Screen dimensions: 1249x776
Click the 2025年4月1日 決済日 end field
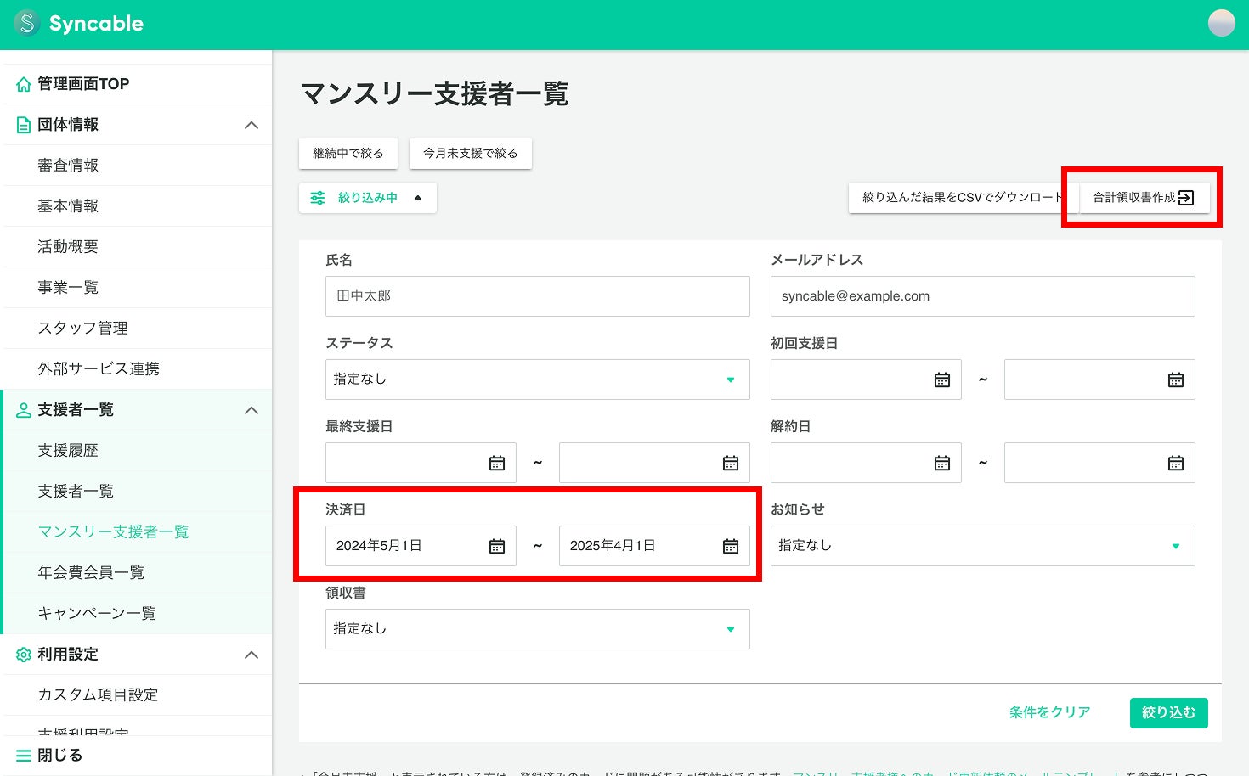(x=654, y=546)
